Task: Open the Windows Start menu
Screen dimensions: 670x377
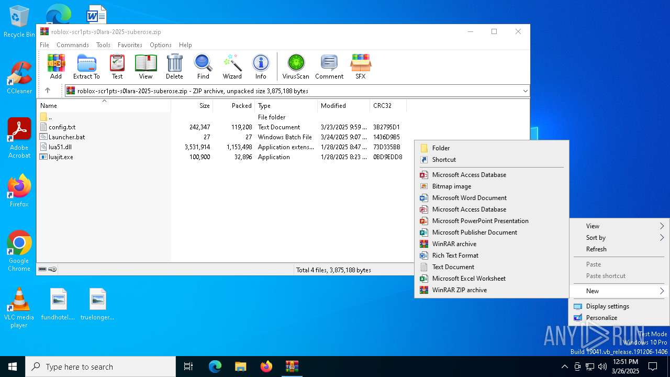Action: click(13, 367)
